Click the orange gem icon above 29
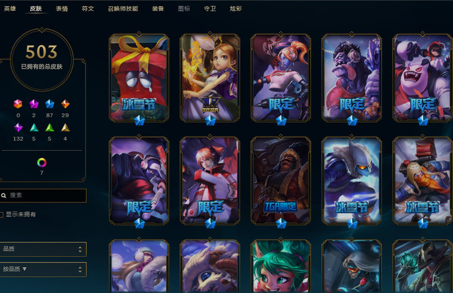Image resolution: width=453 pixels, height=293 pixels. point(65,104)
